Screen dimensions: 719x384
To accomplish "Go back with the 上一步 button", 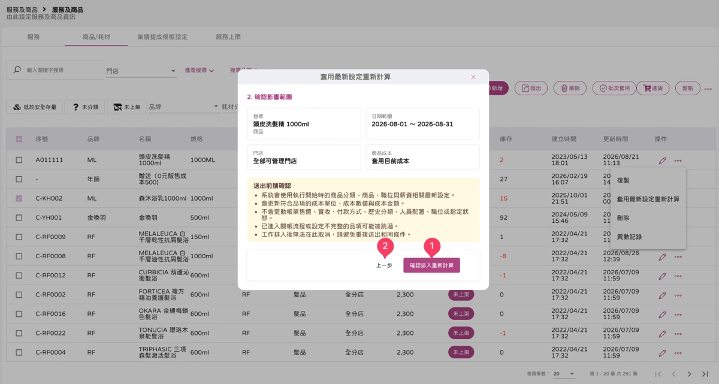I will click(x=384, y=265).
